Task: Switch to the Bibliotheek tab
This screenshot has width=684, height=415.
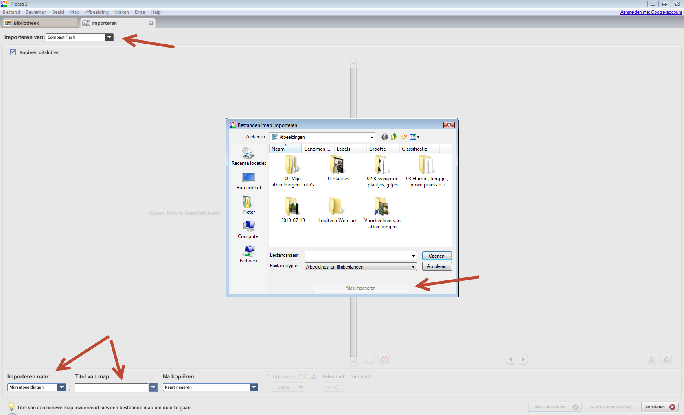Action: (39, 23)
